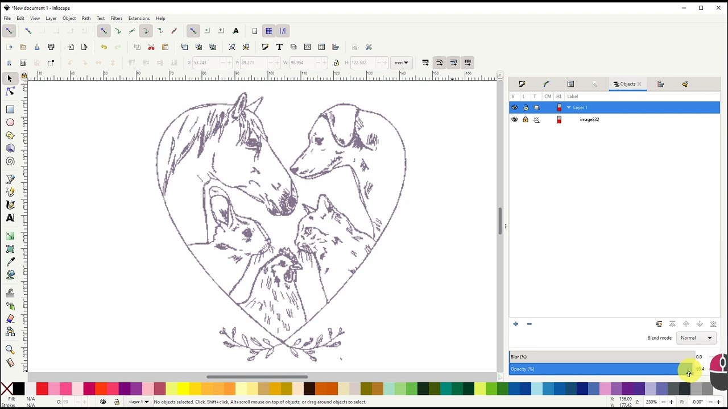Toggle the canvas guide lock in ruler corner
The width and height of the screenshot is (728, 409).
pos(24,76)
